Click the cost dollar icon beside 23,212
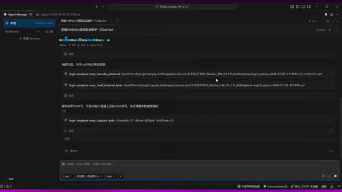The width and height of the screenshot is (342, 192). (330, 30)
